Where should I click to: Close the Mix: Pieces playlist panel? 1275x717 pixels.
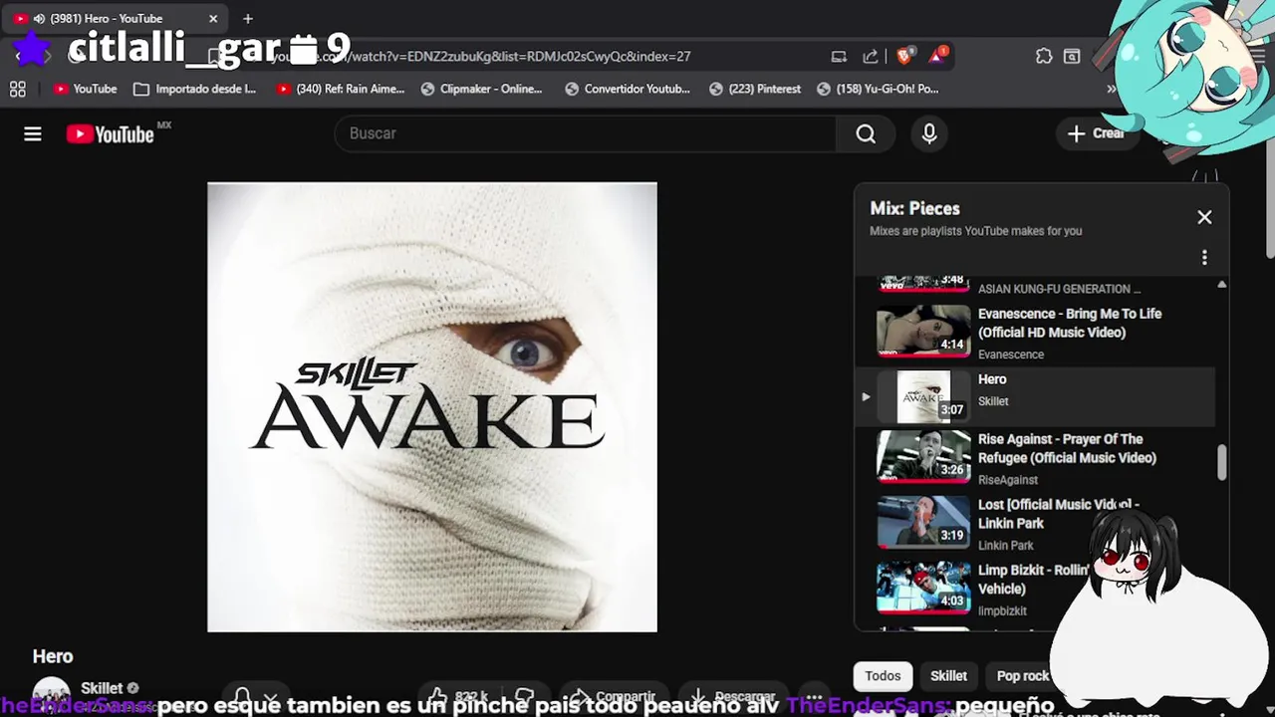[1204, 217]
